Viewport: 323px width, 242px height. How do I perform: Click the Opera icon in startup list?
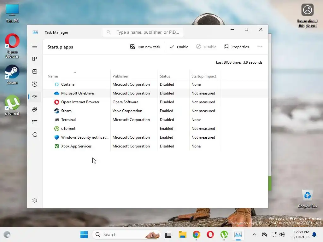(x=57, y=102)
